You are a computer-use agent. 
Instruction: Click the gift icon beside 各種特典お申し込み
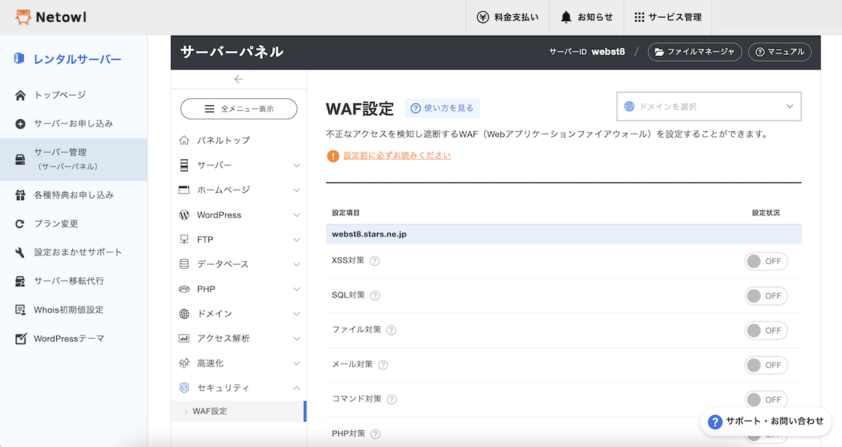point(20,195)
